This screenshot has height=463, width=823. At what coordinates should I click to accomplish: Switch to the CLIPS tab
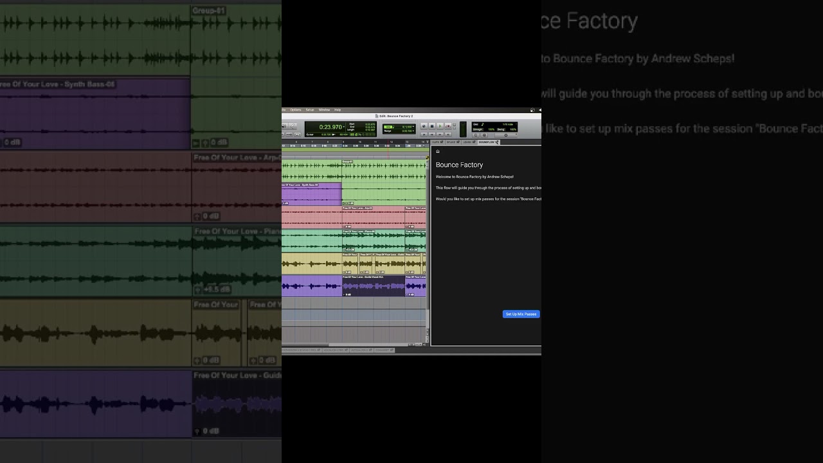pos(438,142)
